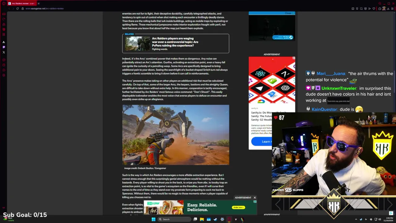Dismiss the bottom banner advertisement

click(255, 198)
